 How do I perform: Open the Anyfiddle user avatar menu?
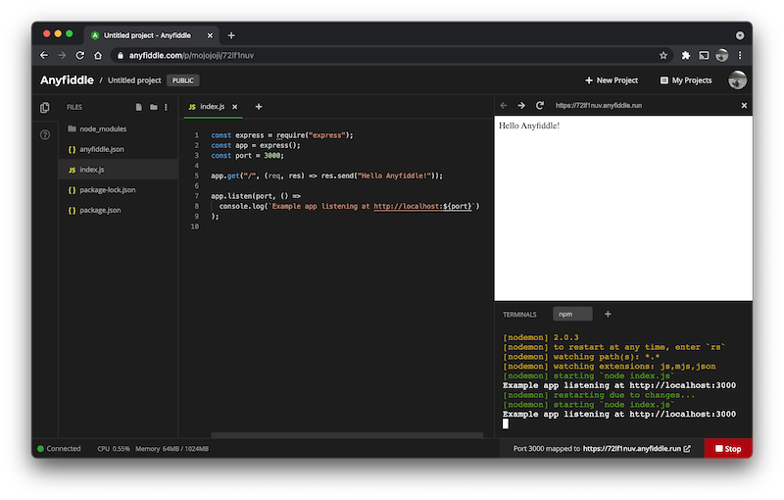[738, 80]
